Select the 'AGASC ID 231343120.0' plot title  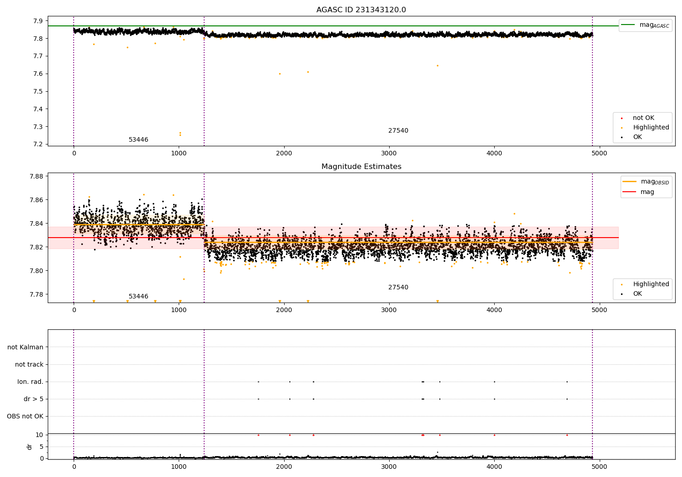361,10
